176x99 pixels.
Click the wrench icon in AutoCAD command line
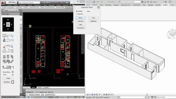[24, 95]
